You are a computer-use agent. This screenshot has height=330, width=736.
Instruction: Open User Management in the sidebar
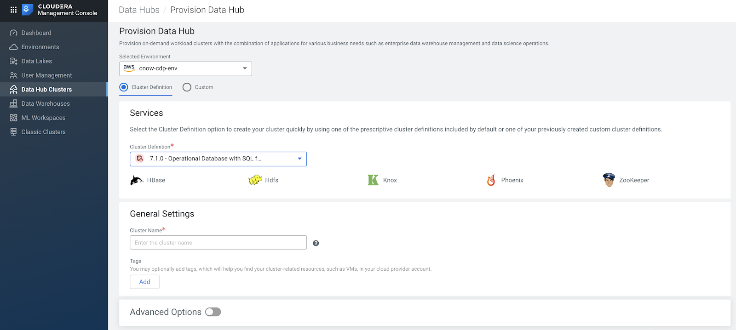click(46, 75)
